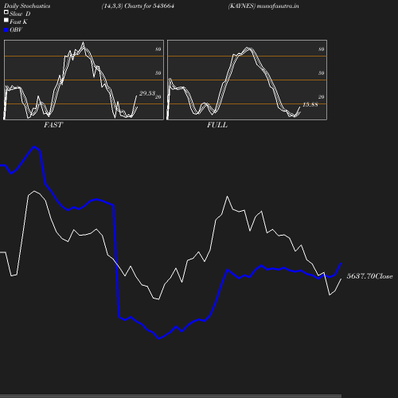Click the highest peak of the blue OBV line

34,146
